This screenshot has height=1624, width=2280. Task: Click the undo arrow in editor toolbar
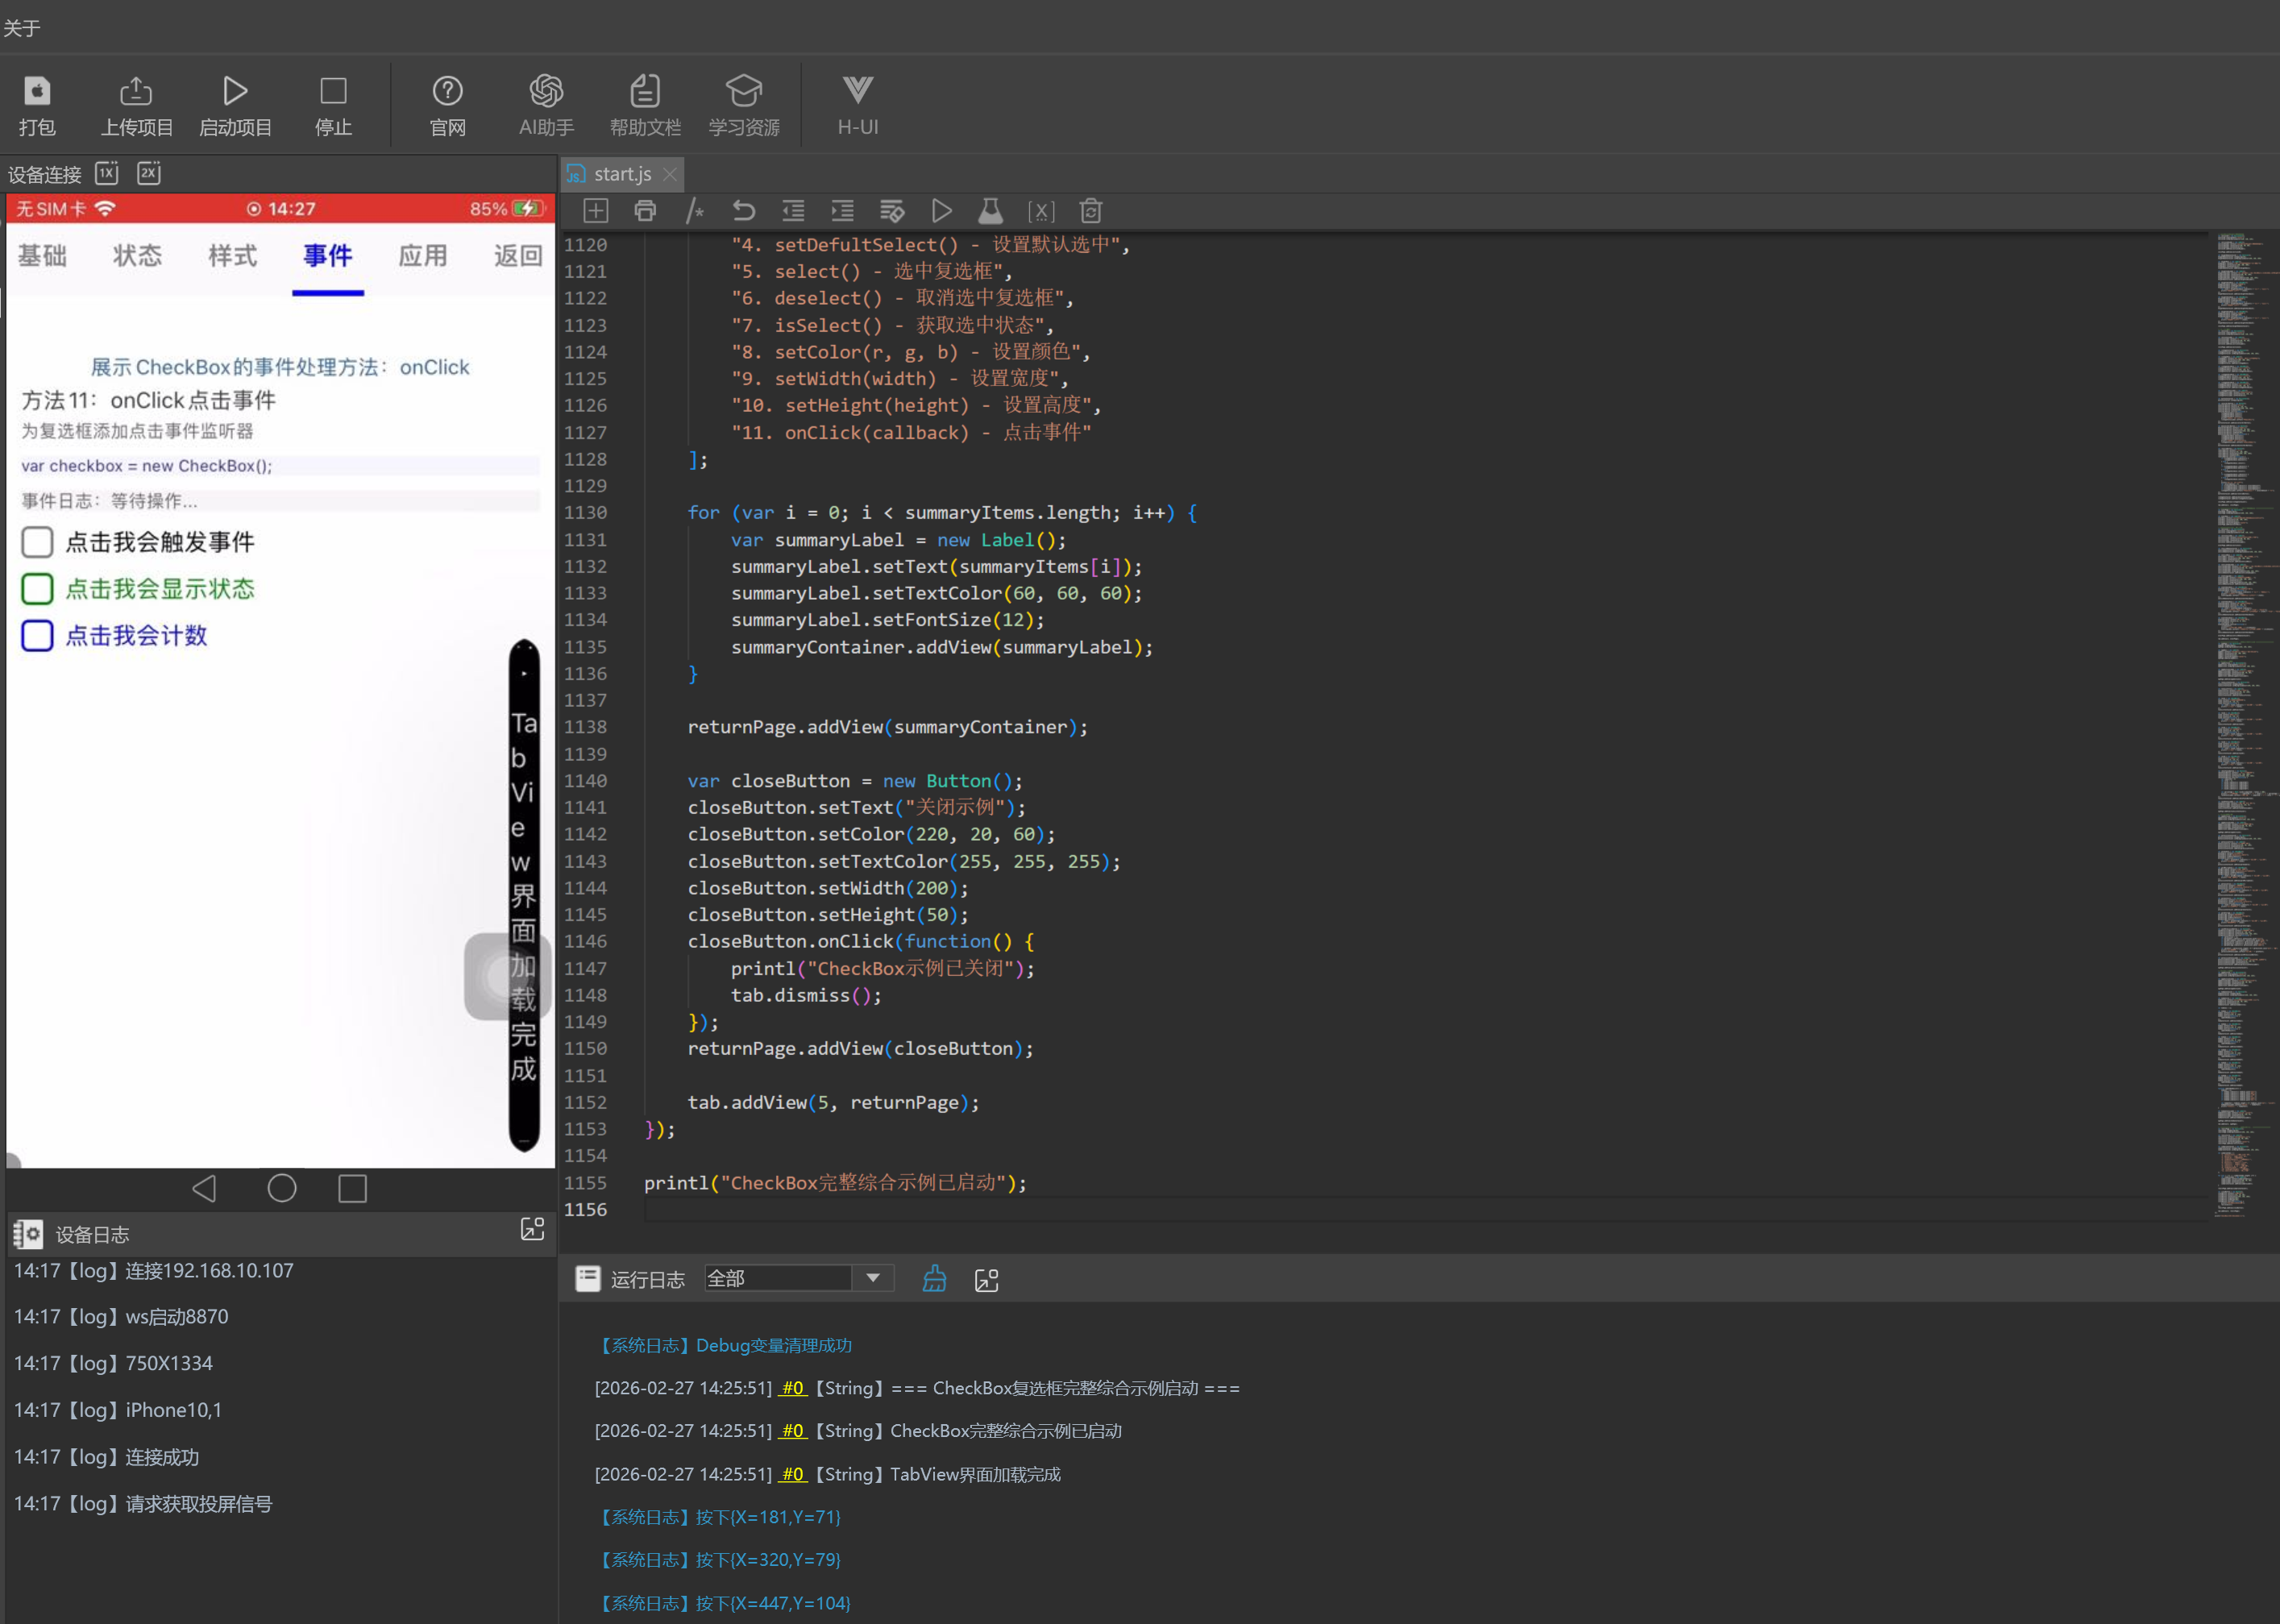point(743,211)
